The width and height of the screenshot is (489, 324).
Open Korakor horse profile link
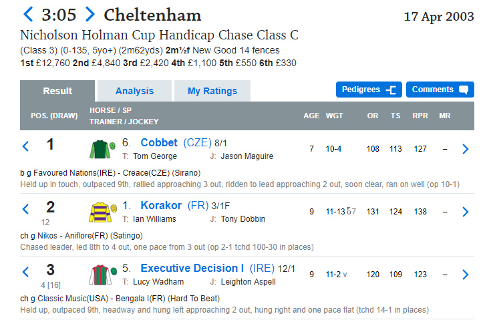[x=161, y=206]
